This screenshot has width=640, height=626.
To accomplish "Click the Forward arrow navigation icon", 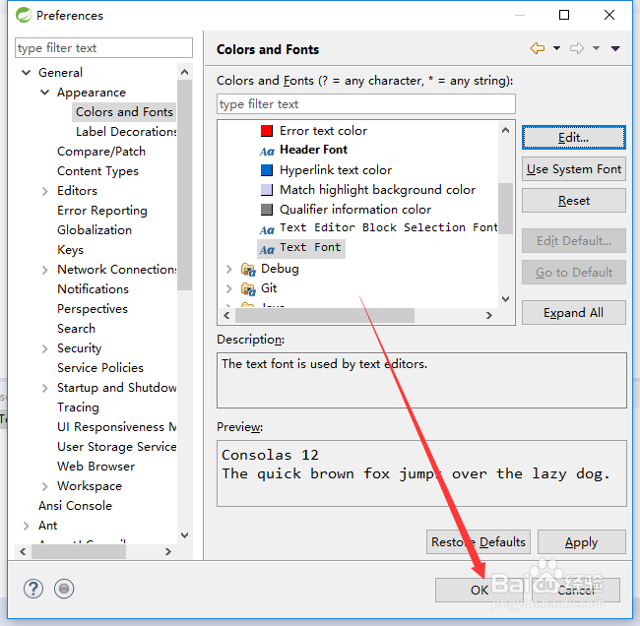I will pyautogui.click(x=577, y=48).
